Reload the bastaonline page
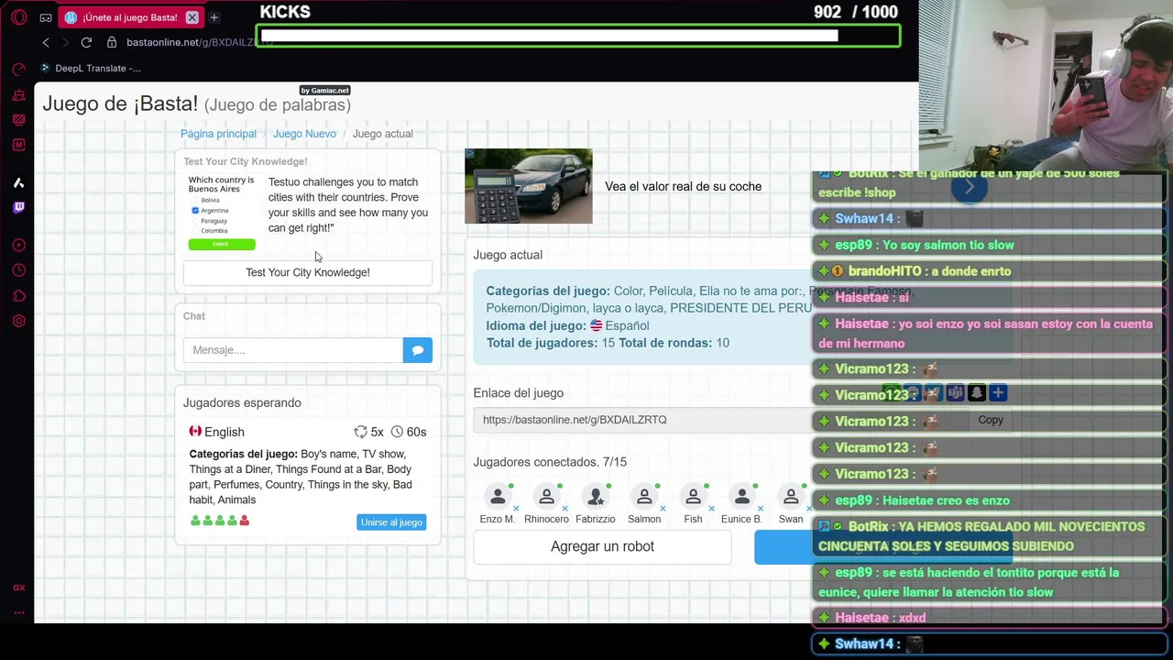This screenshot has width=1173, height=660. [86, 42]
